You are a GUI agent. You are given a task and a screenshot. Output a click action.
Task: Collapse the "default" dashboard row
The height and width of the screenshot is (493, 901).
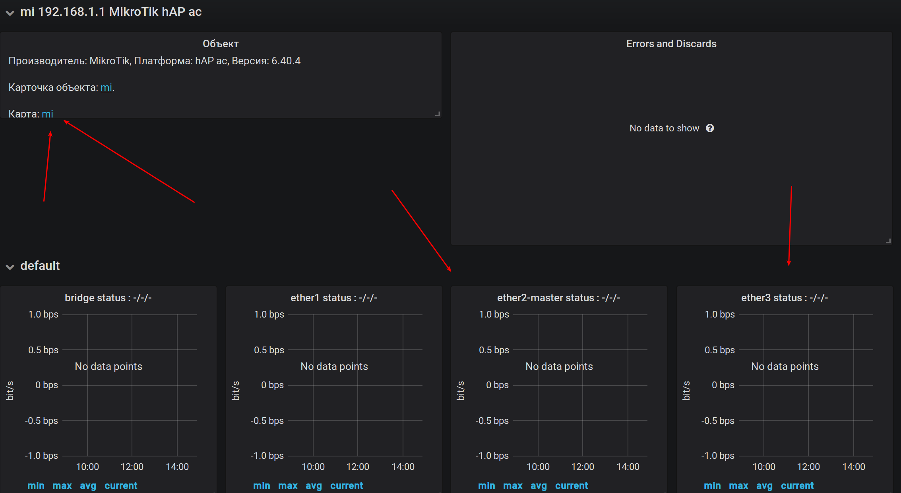point(40,266)
